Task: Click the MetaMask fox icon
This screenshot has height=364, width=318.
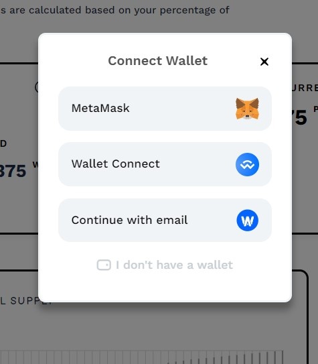Action: click(x=247, y=109)
